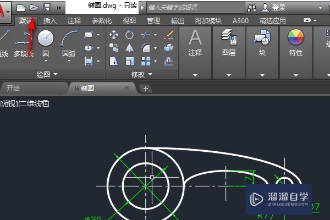Select the Fillet tool
The width and height of the screenshot is (330, 220).
click(x=146, y=48)
